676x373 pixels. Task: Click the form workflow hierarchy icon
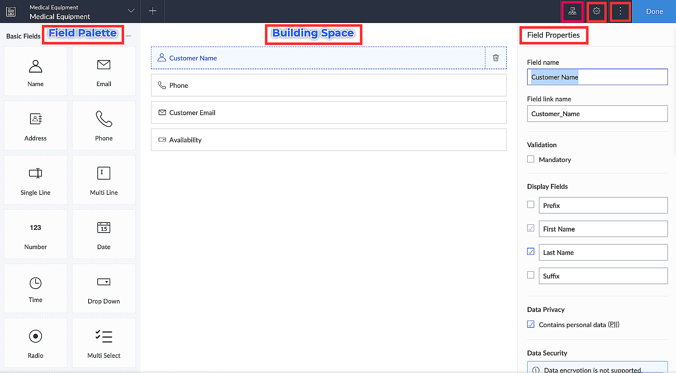(x=572, y=11)
